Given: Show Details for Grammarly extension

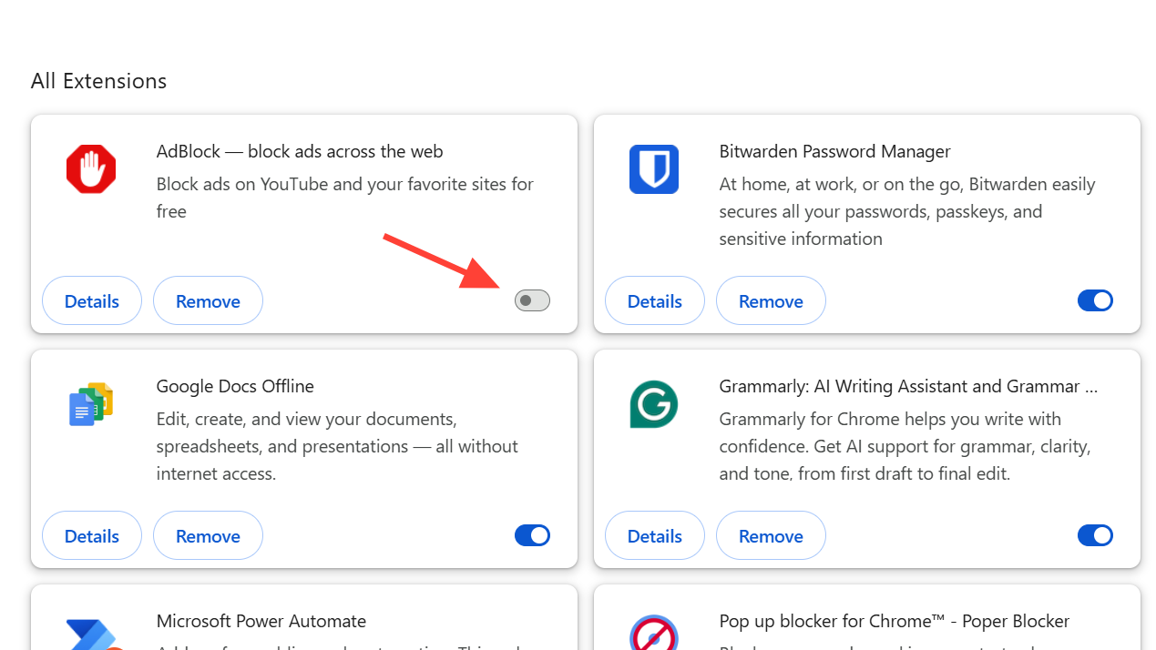Looking at the screenshot, I should click(x=655, y=535).
